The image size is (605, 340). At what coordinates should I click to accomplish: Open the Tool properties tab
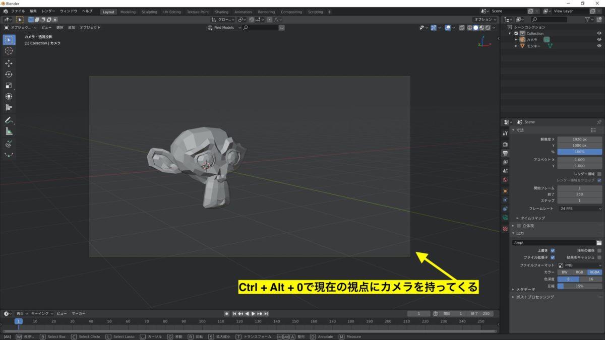coord(505,133)
